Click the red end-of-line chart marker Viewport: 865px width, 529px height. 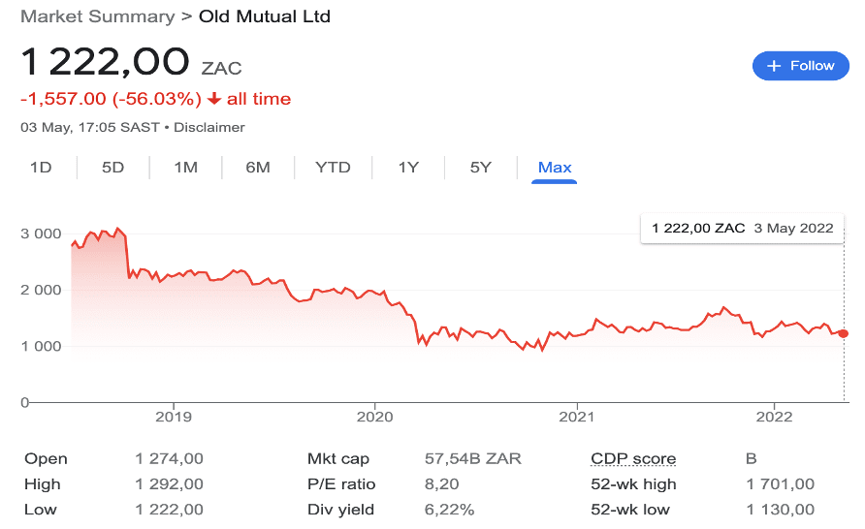click(x=844, y=333)
